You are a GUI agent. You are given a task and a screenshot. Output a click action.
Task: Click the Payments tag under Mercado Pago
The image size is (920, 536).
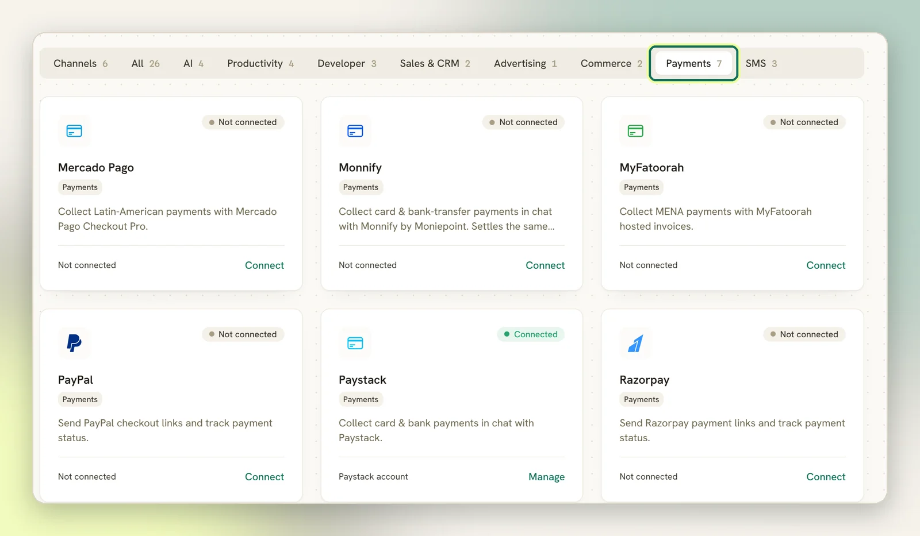tap(80, 187)
